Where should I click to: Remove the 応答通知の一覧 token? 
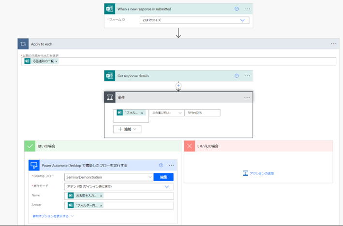pos(56,62)
